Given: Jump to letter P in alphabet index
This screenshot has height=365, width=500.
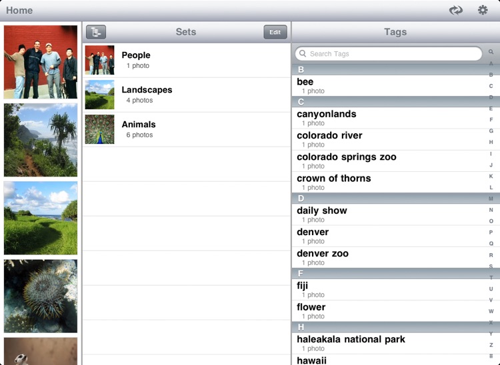Looking at the screenshot, I should click(491, 232).
